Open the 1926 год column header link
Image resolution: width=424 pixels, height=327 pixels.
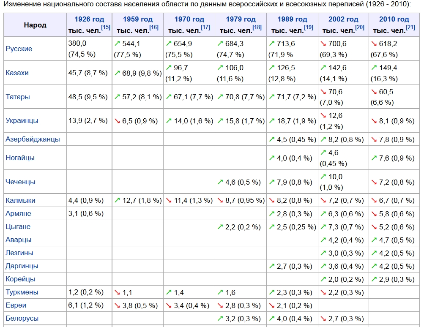(x=89, y=19)
